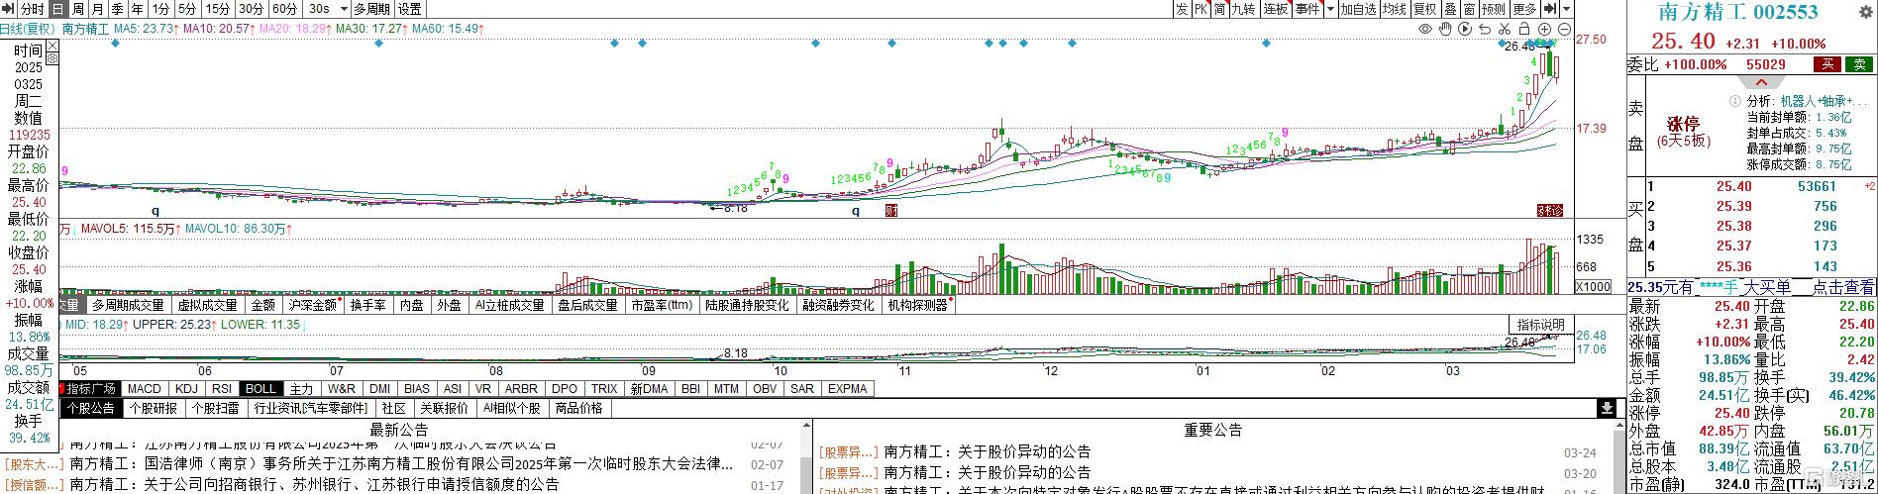
Task: Switch to the 换手率 turnover rate tab
Action: coord(368,305)
